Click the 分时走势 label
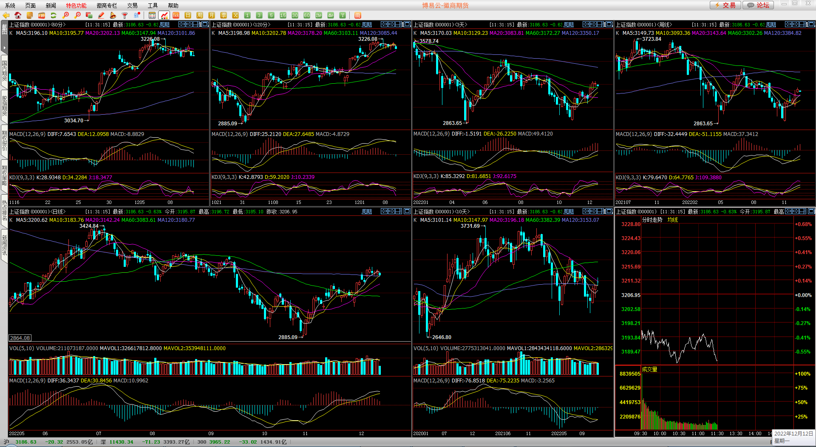The width and height of the screenshot is (816, 447). point(652,220)
